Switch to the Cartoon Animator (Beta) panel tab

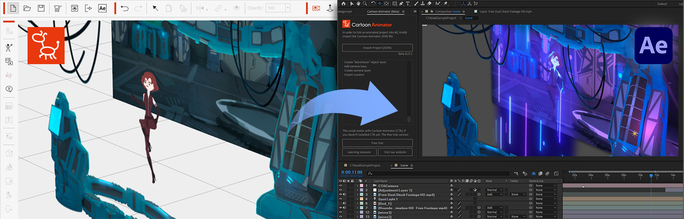pos(384,11)
